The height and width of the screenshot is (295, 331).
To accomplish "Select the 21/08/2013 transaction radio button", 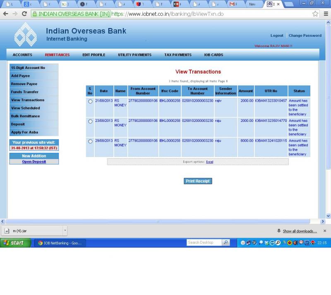I will pyautogui.click(x=90, y=101).
